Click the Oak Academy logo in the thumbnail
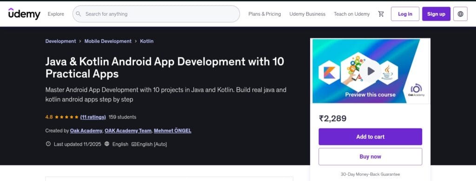The width and height of the screenshot is (476, 181). click(416, 90)
